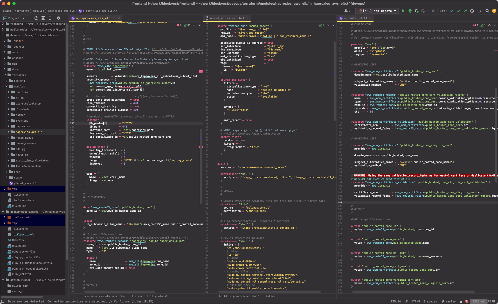Next highlighted error arrow in m_route_53.tf

(495, 25)
